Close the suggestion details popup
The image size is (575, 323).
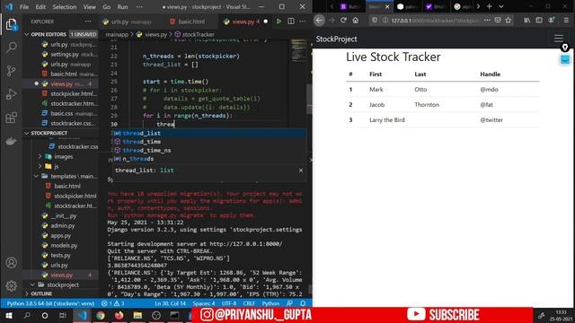click(x=301, y=170)
